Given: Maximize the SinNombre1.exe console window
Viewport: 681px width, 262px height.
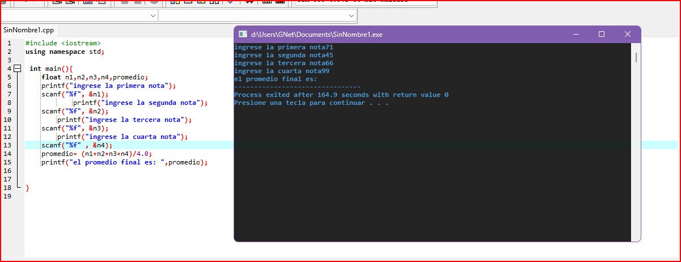Looking at the screenshot, I should (x=602, y=34).
